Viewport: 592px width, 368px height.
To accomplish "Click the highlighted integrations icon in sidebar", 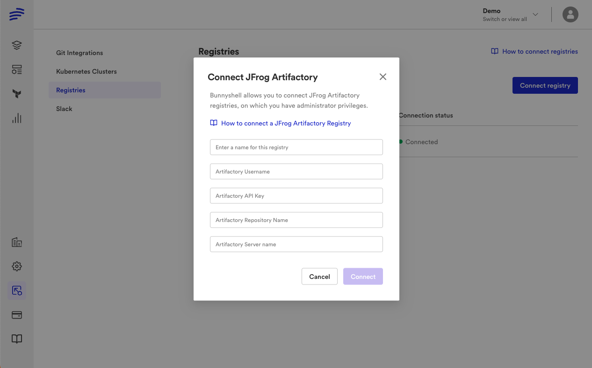I will 17,291.
